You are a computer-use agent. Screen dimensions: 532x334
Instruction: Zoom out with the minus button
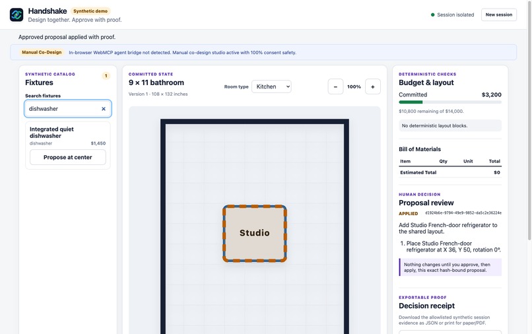tap(335, 87)
